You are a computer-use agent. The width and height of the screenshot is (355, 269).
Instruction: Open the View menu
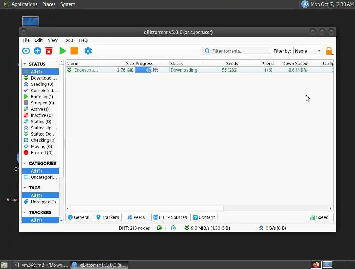pyautogui.click(x=52, y=40)
